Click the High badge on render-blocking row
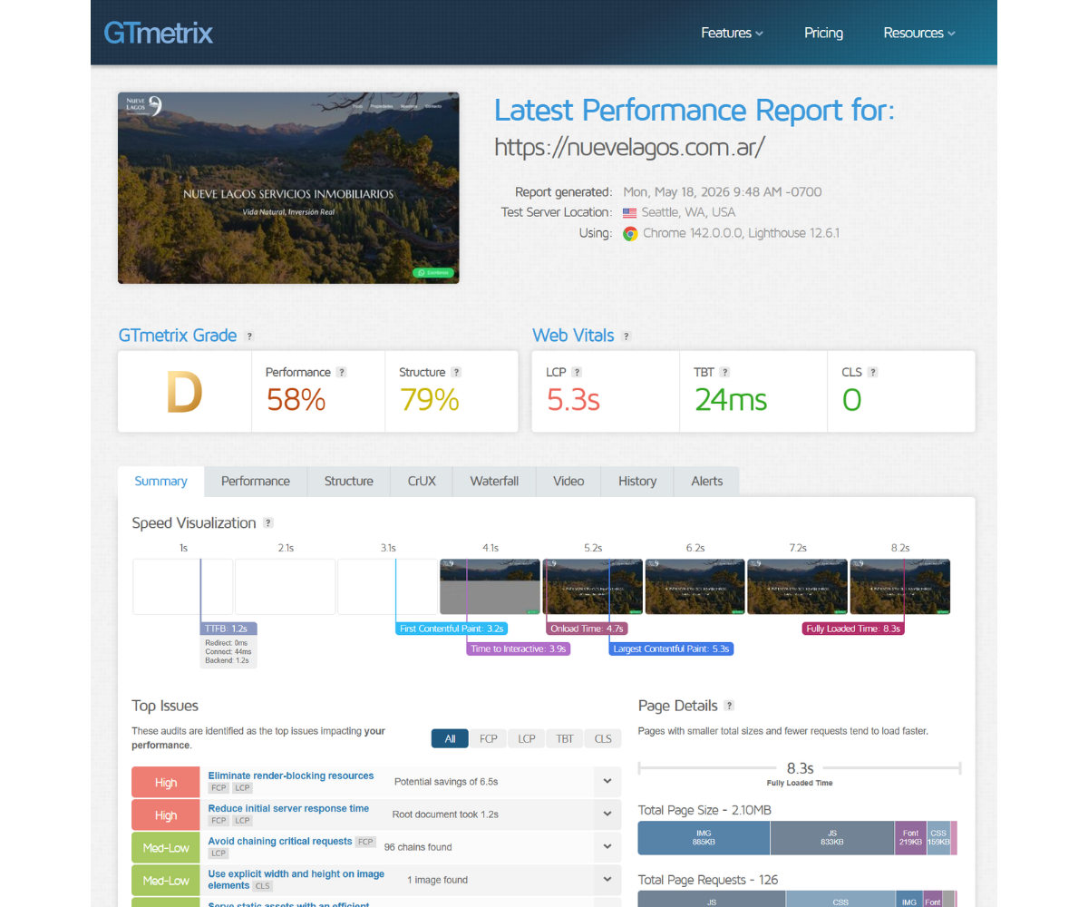Screen dimensions: 1088x907 coord(165,782)
